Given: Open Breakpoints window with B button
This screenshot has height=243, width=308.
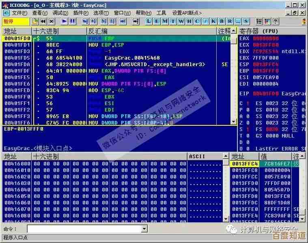Looking at the screenshot, I should (222, 21).
